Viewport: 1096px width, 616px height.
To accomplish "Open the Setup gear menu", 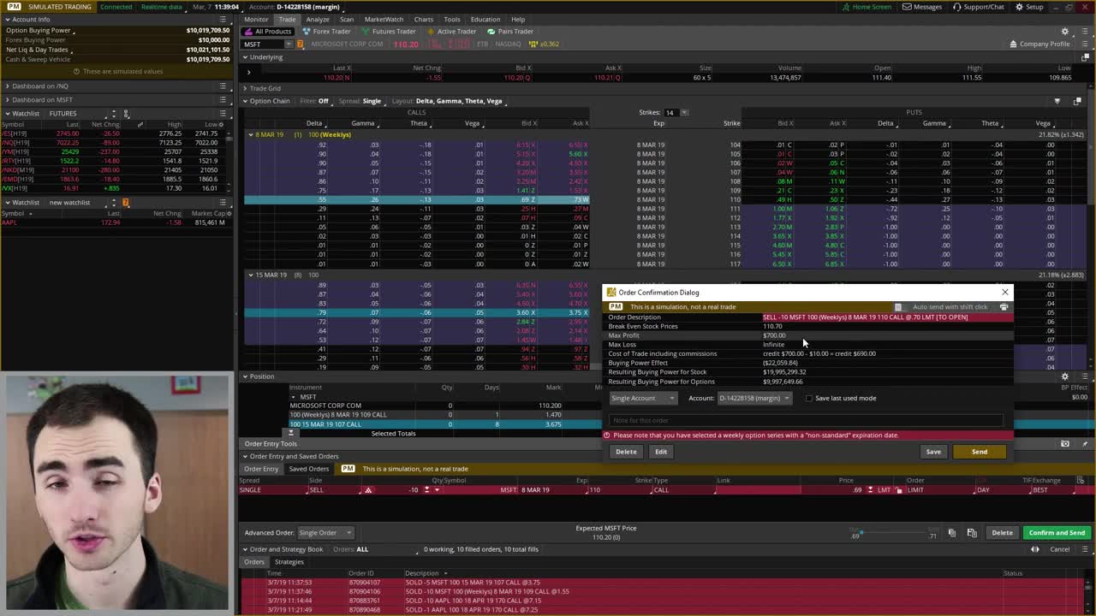I will (x=1029, y=7).
